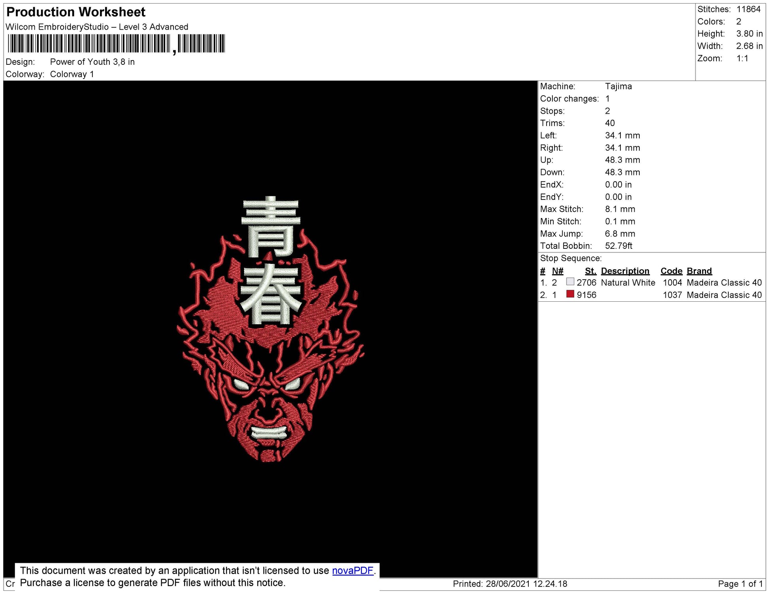
Task: Click the Description column header
Action: (625, 271)
